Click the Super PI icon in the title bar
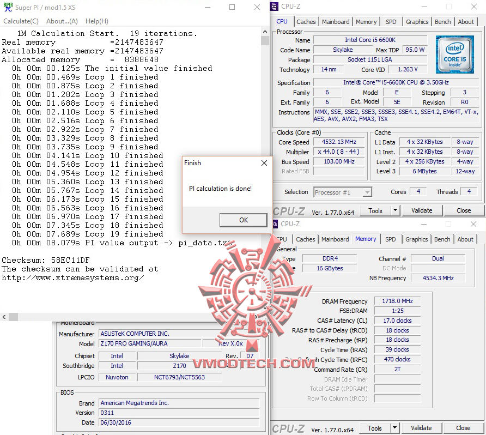This screenshot has height=435, width=486. (8, 8)
